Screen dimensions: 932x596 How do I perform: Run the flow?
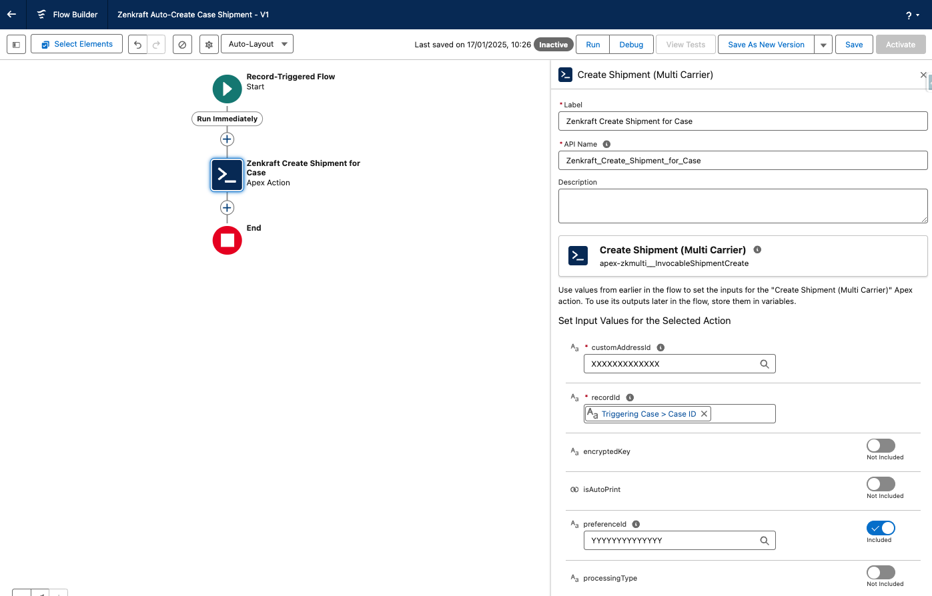point(593,45)
